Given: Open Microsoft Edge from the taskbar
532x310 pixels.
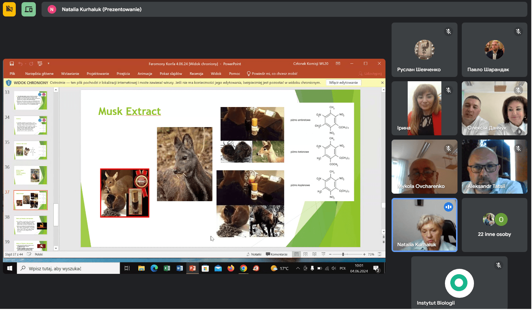Looking at the screenshot, I should pyautogui.click(x=154, y=268).
